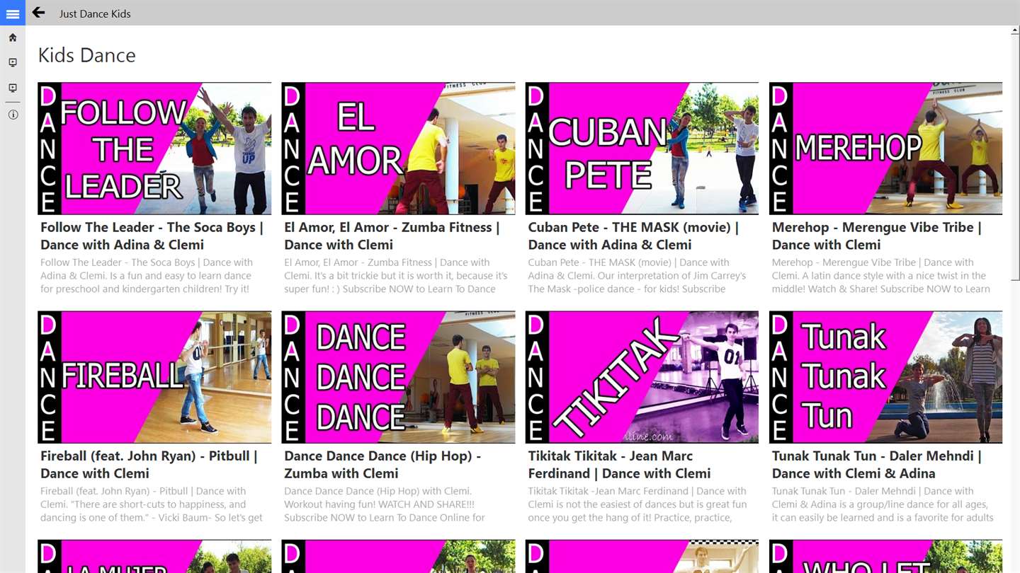Click description 'Workout having fun! WATCH AND SHARE!!!'
Image resolution: width=1020 pixels, height=573 pixels.
click(380, 504)
